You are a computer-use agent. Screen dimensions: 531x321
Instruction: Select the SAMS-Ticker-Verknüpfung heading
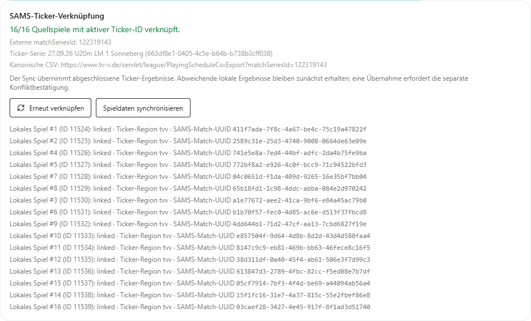(57, 16)
